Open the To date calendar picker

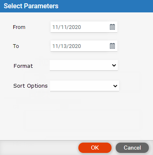click(112, 46)
